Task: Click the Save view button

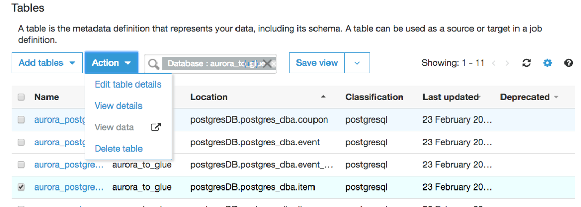Action: point(317,63)
